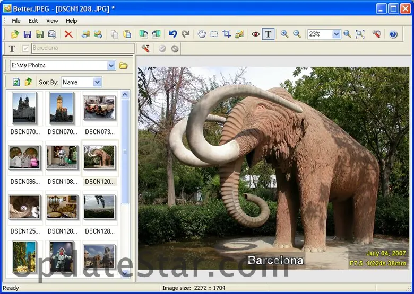
Task: Select the DSCN120 mammoth thumbnail
Action: point(100,157)
